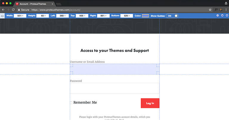Screen dimensions: 229x120
Task: Click the ruler toolbar down-arrow icon
Action: (x=222, y=15)
